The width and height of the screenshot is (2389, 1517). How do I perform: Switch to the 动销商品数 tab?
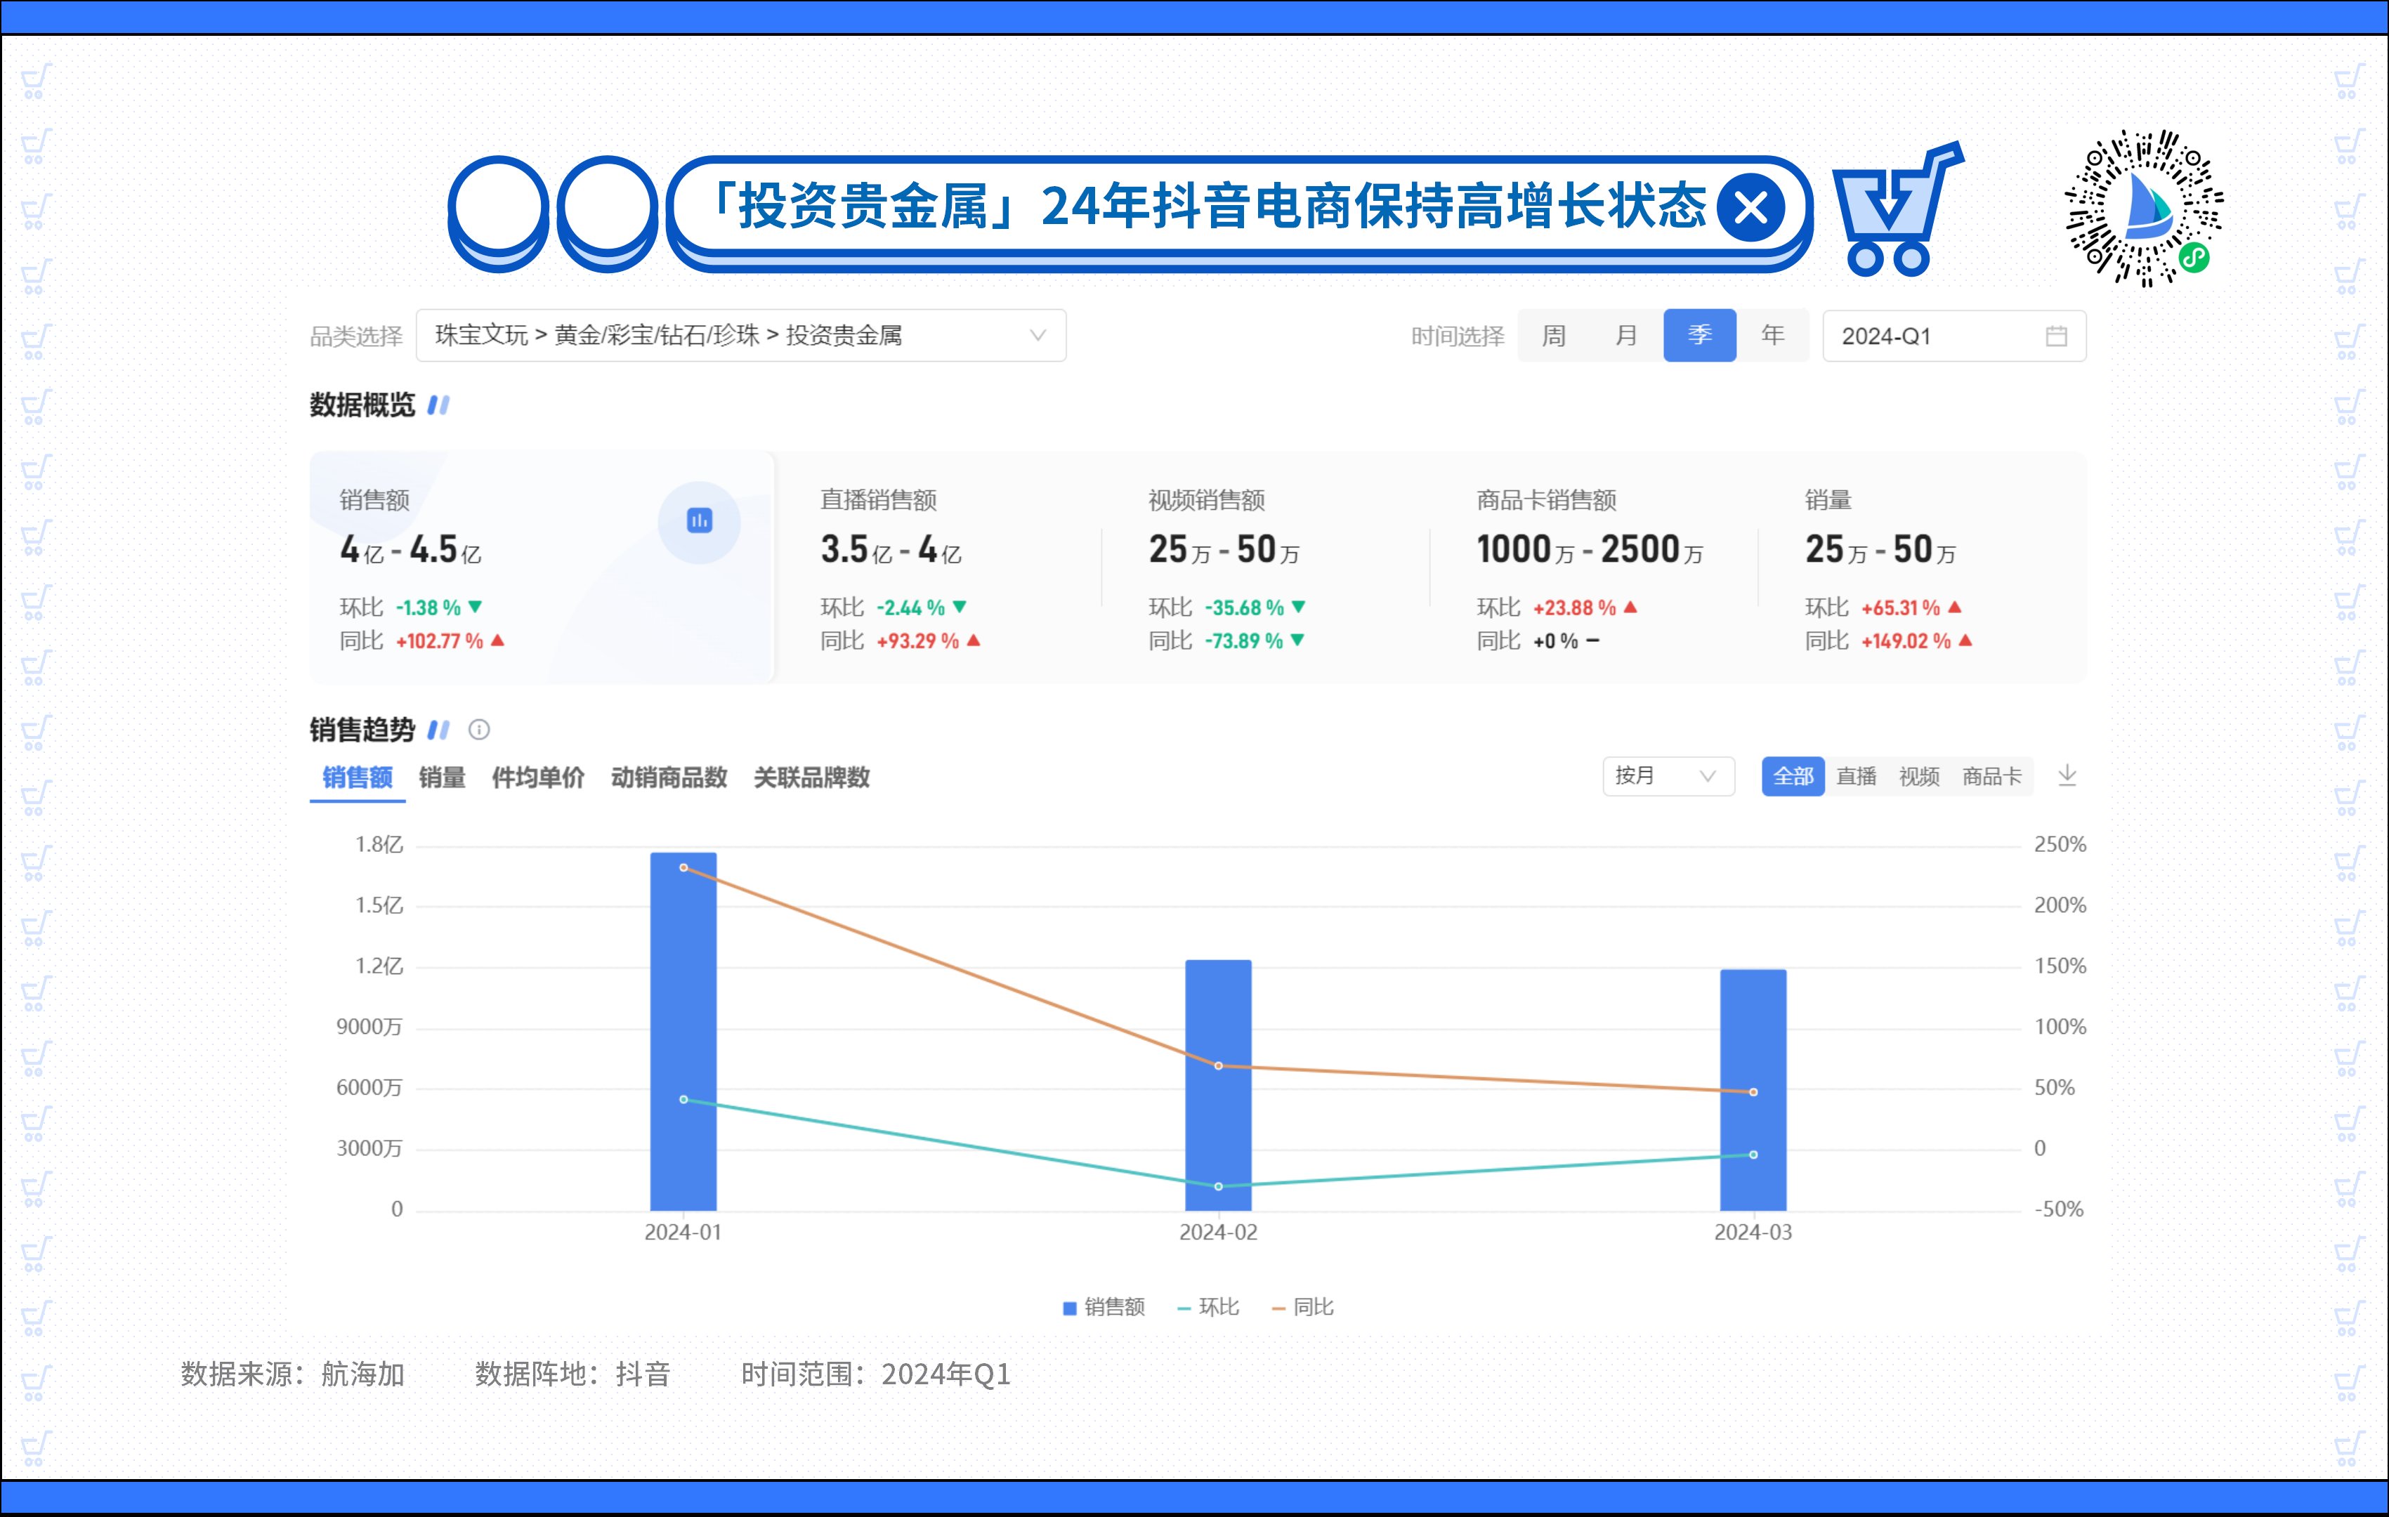click(669, 778)
